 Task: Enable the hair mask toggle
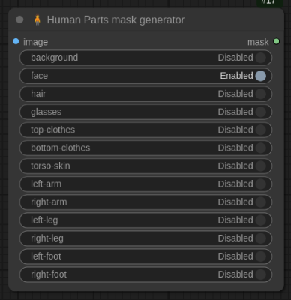[x=145, y=94]
